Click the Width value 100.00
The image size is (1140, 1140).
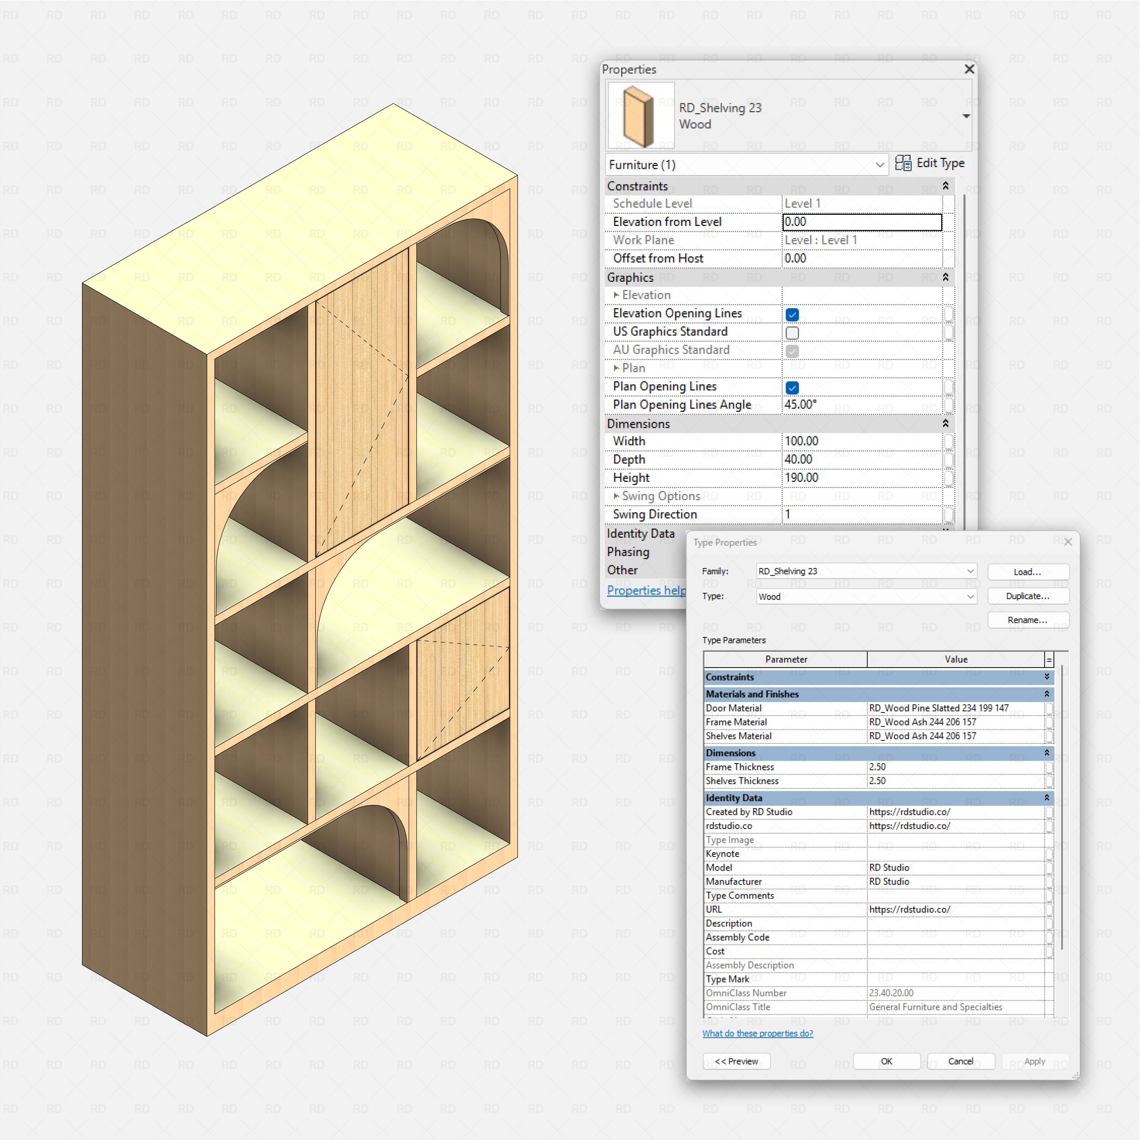(861, 441)
